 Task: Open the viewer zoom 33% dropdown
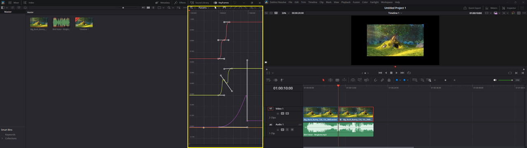(x=285, y=13)
